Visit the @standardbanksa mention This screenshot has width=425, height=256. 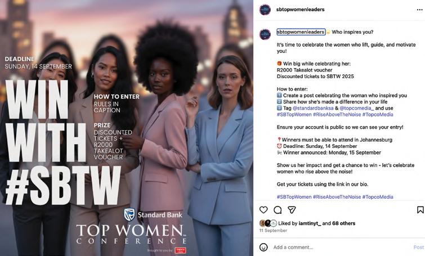[313, 108]
